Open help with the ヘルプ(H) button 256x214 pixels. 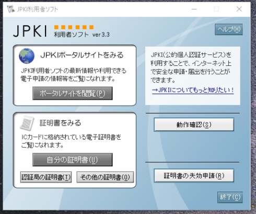[229, 29]
